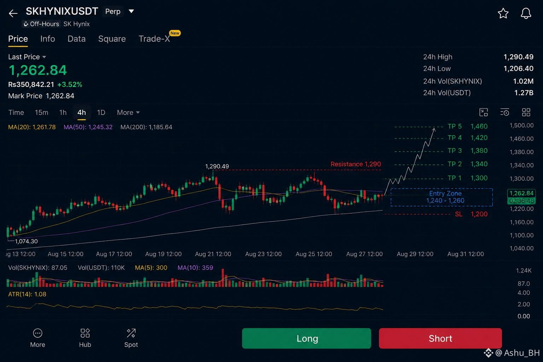Switch to the Data tab
This screenshot has width=543, height=362.
pyautogui.click(x=76, y=39)
